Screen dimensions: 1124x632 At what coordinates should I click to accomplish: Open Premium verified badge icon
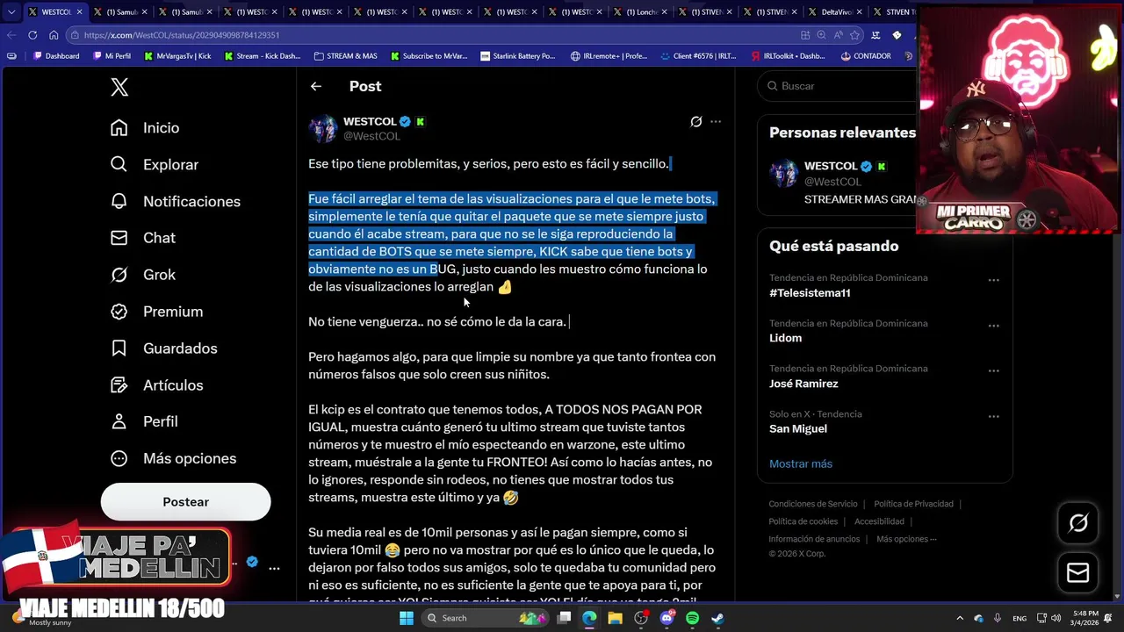pos(119,312)
